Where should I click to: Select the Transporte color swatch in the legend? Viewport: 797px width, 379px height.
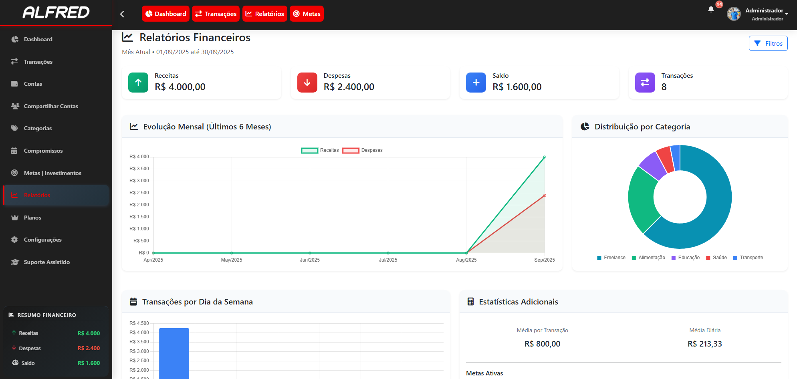pos(736,258)
